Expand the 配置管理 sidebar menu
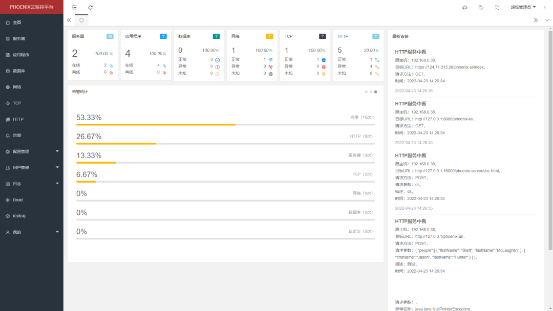This screenshot has width=553, height=311. pos(31,151)
